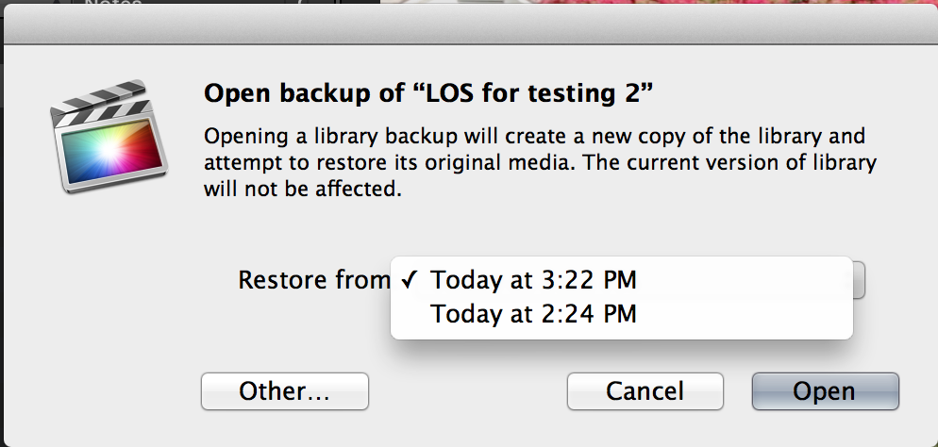938x447 pixels.
Task: Choose the Today at 2:24 PM backup
Action: click(x=621, y=314)
